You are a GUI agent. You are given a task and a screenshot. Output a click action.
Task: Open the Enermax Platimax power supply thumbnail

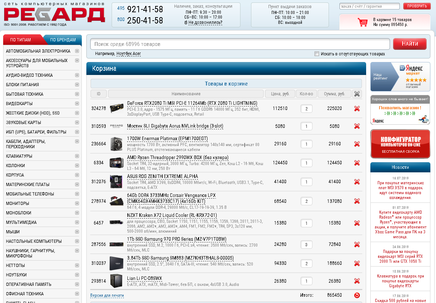click(117, 144)
